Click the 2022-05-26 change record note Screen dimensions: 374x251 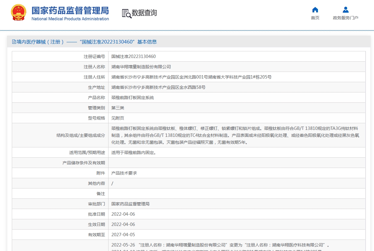220,245
